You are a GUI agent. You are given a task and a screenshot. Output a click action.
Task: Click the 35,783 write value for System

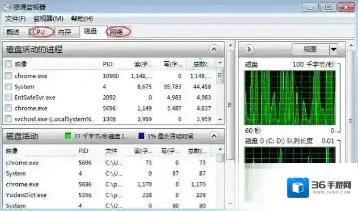(x=172, y=87)
